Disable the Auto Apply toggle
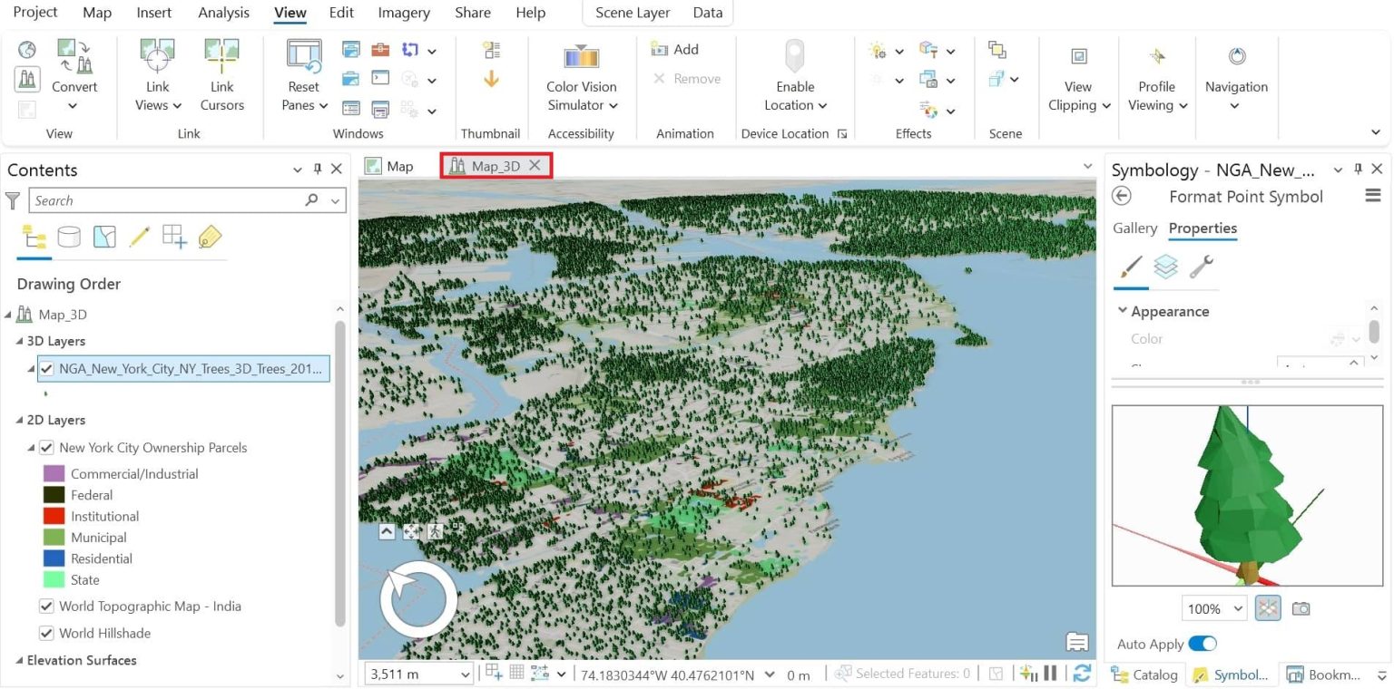Viewport: 1394px width, 689px height. click(1203, 643)
